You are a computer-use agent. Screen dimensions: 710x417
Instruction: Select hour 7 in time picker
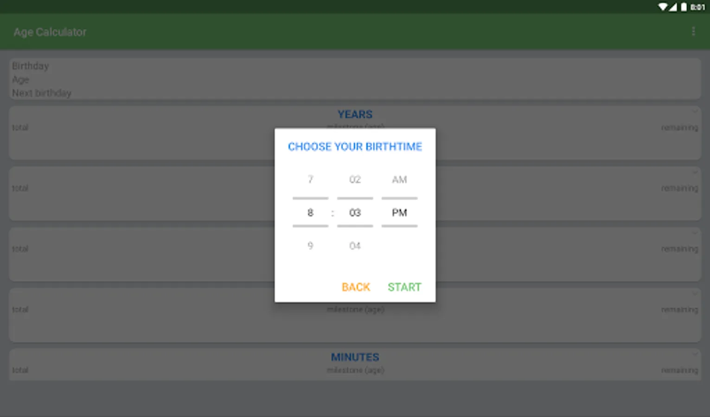[310, 179]
